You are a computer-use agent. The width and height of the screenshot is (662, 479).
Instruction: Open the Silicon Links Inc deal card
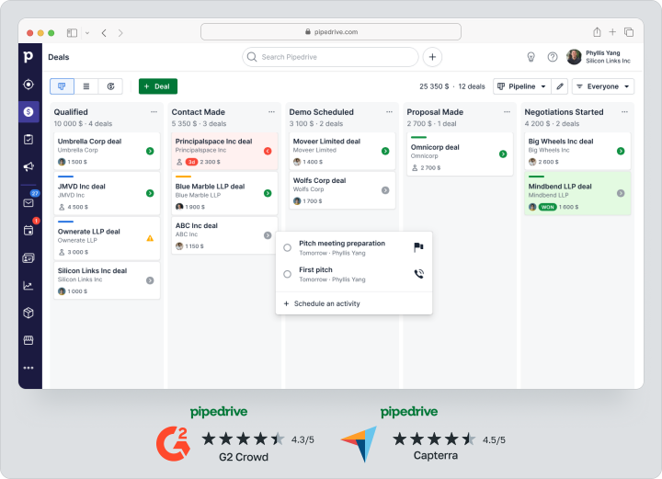pyautogui.click(x=107, y=280)
